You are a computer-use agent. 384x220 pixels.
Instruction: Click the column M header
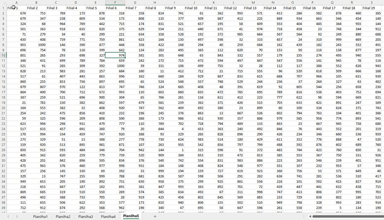pyautogui.click(x=253, y=3)
